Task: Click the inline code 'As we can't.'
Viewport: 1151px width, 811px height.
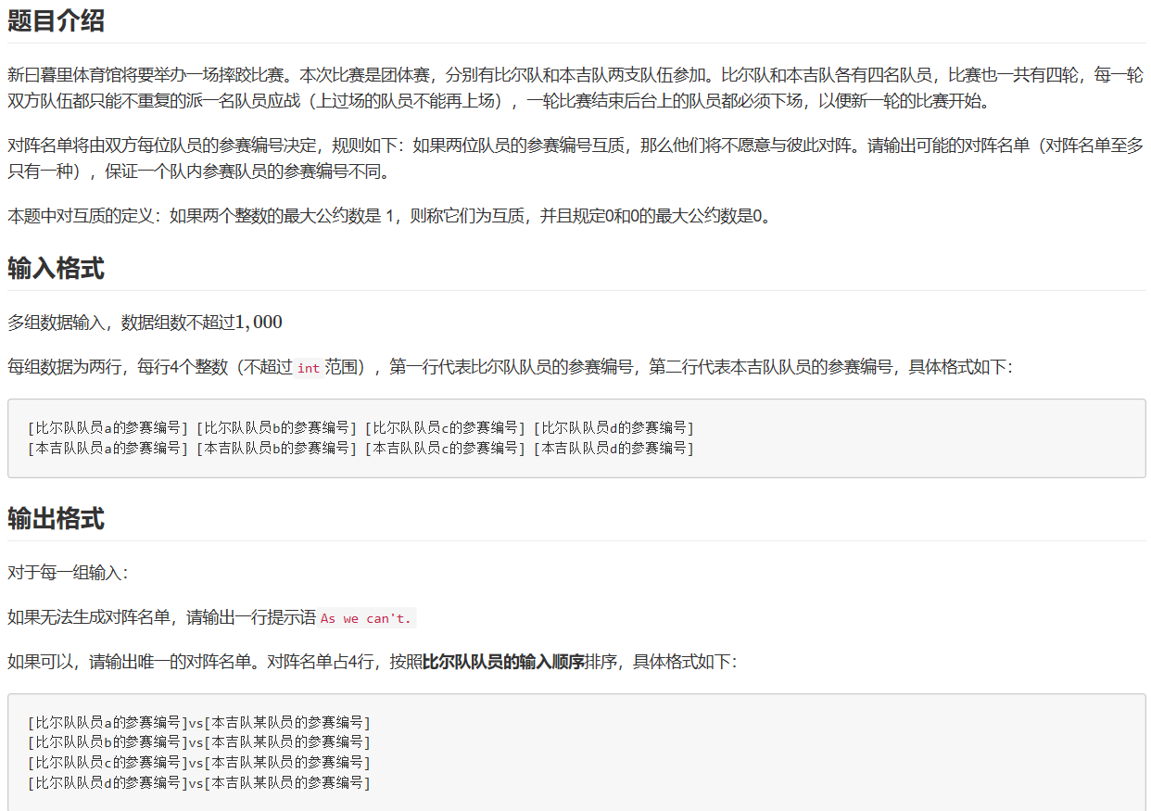Action: (367, 618)
